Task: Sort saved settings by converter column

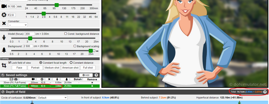Action: coord(50,79)
